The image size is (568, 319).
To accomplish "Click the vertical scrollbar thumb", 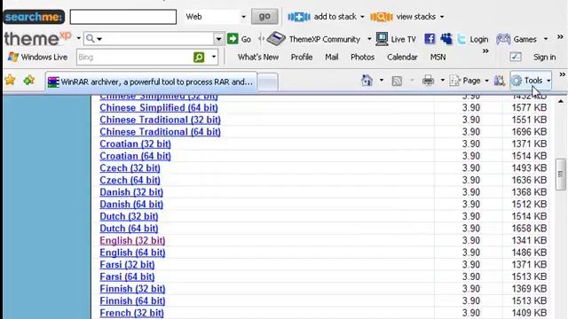I will point(561,174).
